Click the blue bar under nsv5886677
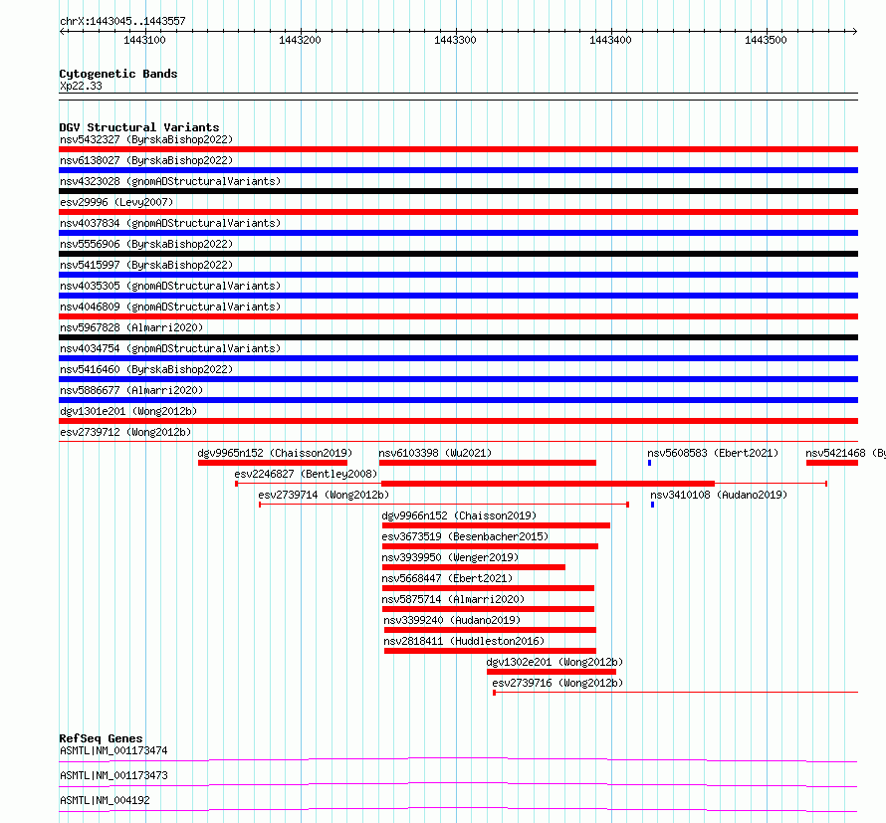 coord(458,400)
